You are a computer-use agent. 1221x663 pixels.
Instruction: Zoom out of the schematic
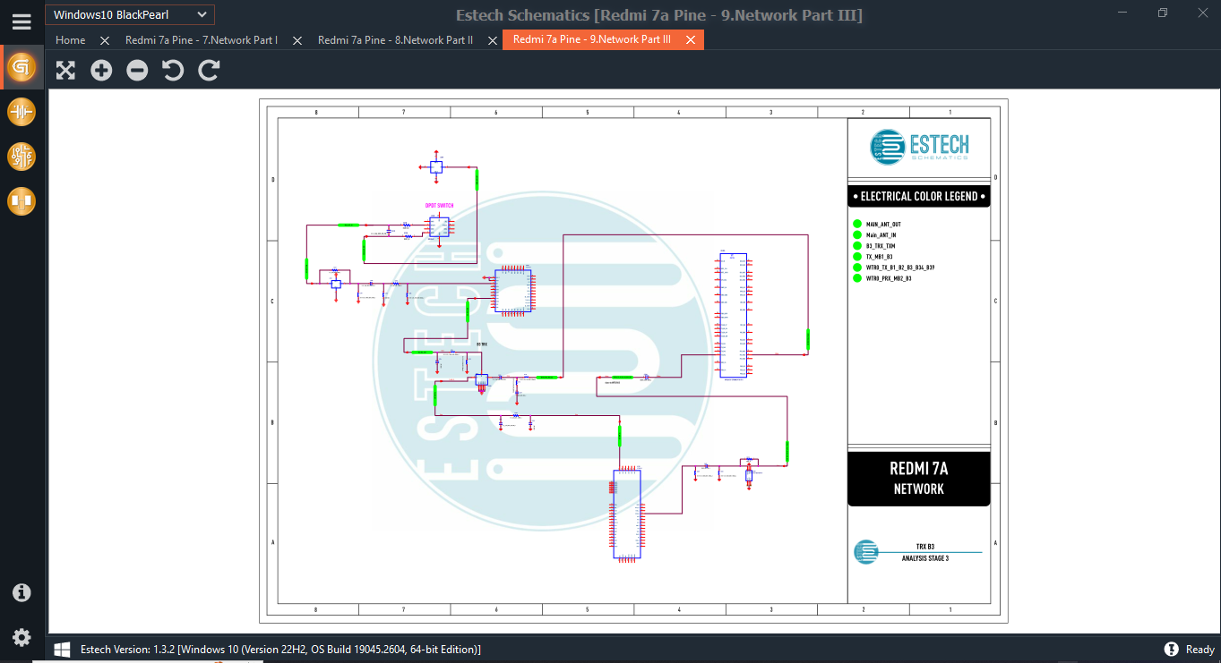click(137, 70)
